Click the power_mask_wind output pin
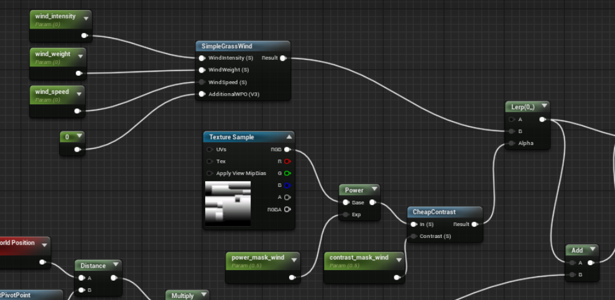615x300 pixels. pos(292,278)
